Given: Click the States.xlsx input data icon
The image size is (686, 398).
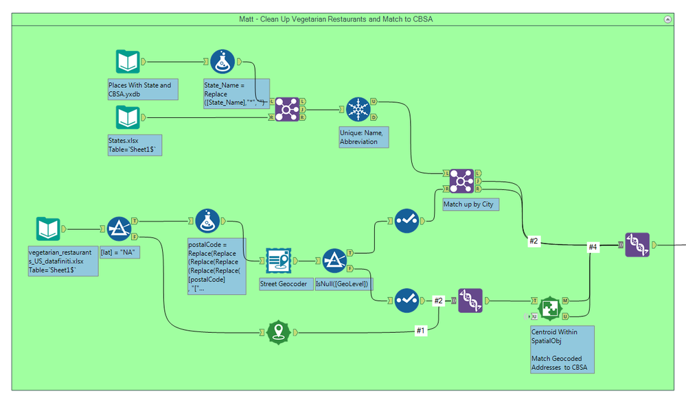Looking at the screenshot, I should coord(127,117).
